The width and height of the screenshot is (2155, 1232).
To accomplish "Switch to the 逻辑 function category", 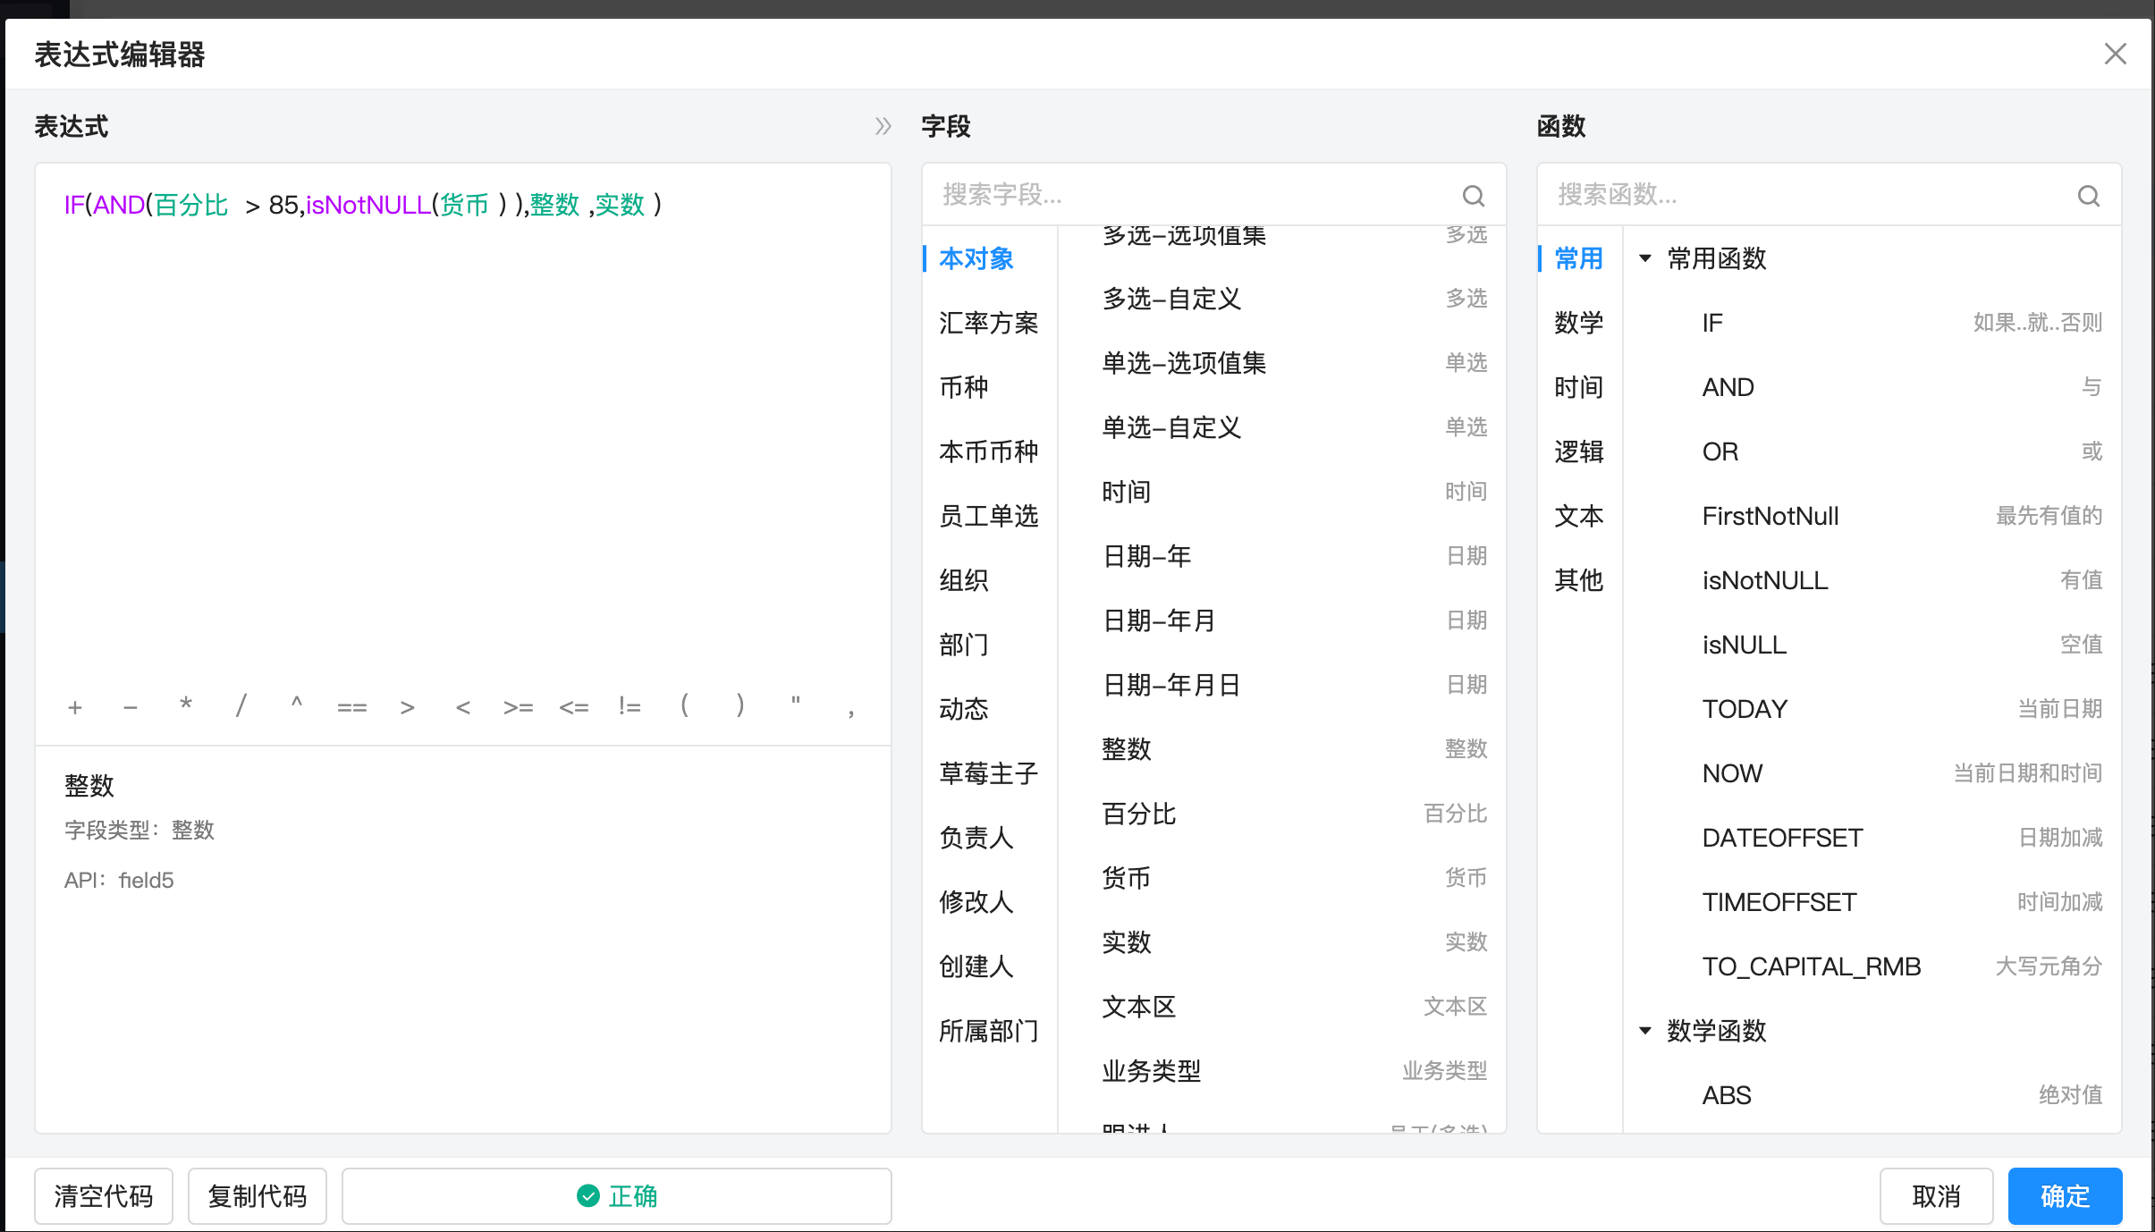I will [x=1578, y=451].
